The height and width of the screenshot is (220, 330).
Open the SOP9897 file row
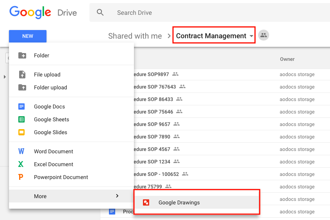tap(232, 74)
